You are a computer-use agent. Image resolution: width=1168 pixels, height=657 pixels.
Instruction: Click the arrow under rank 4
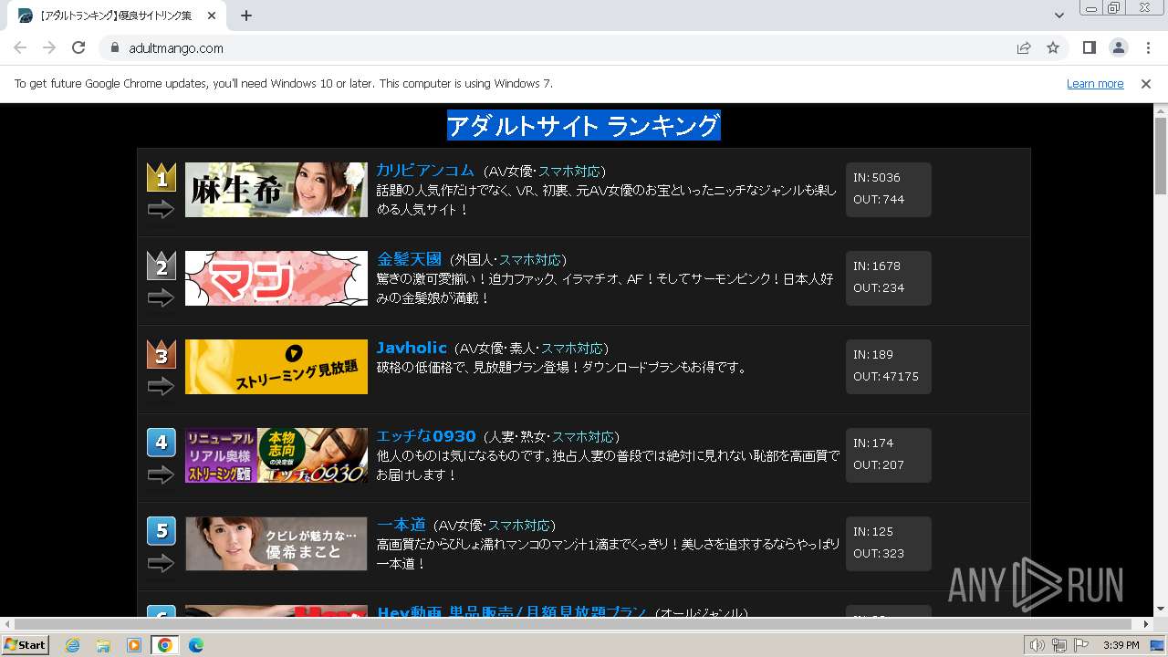(x=161, y=475)
